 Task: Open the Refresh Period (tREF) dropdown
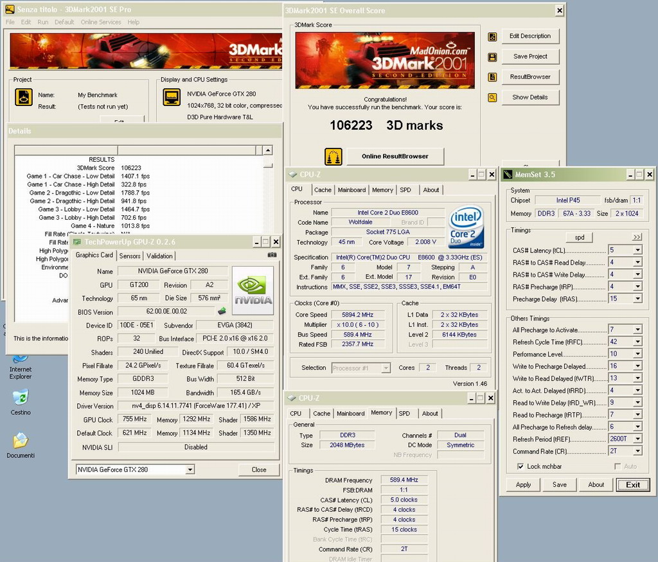click(637, 439)
